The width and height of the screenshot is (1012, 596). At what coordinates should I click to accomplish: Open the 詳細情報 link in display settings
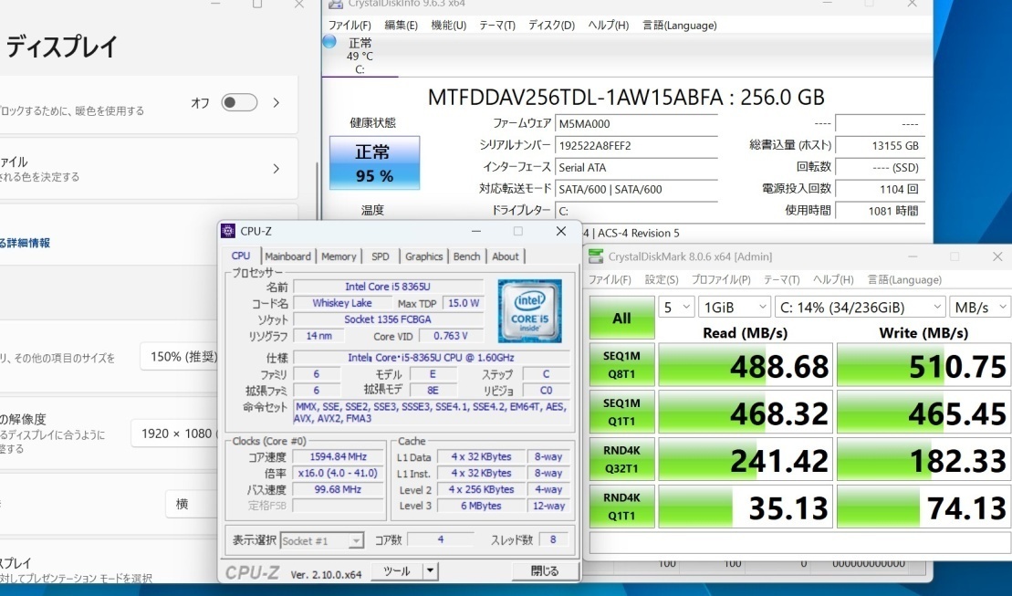point(25,243)
